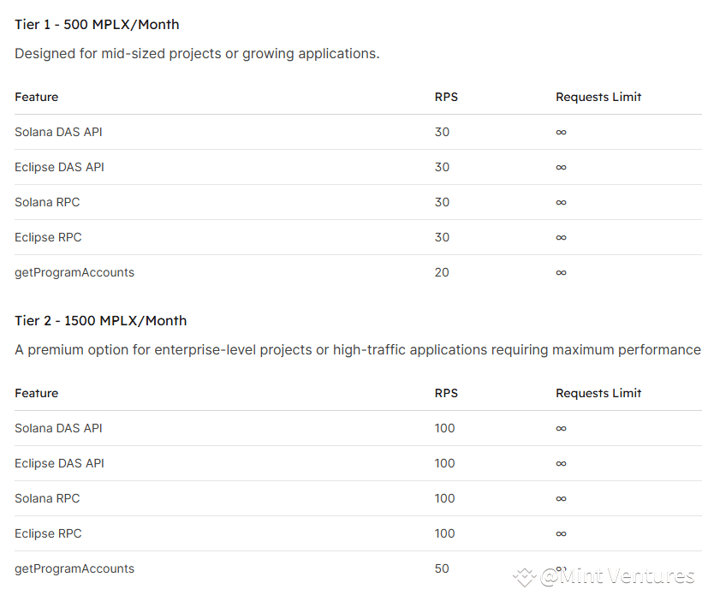The width and height of the screenshot is (702, 595).
Task: Click the Feature column header in Tier 2 table
Action: click(36, 393)
